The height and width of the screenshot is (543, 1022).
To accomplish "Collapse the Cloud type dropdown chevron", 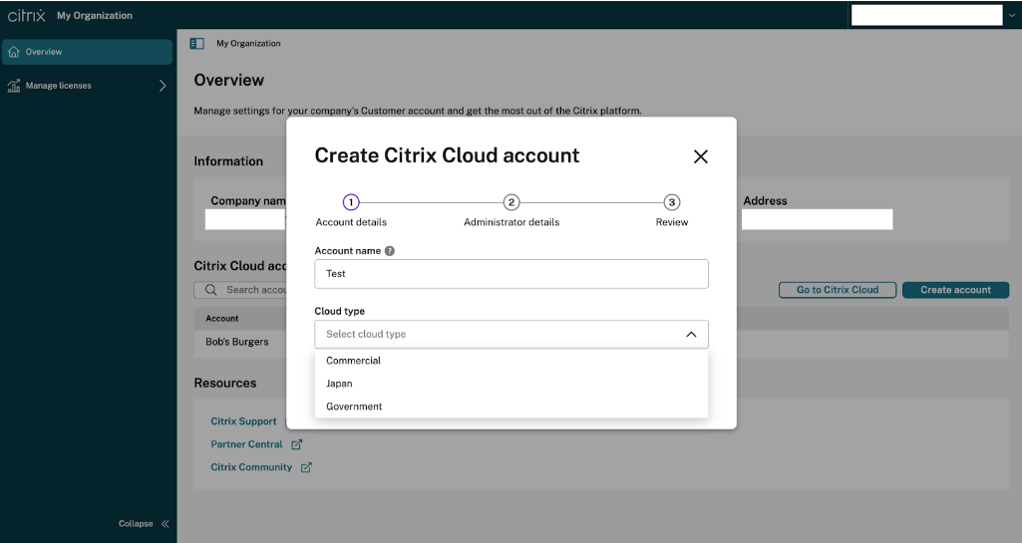I will 691,335.
